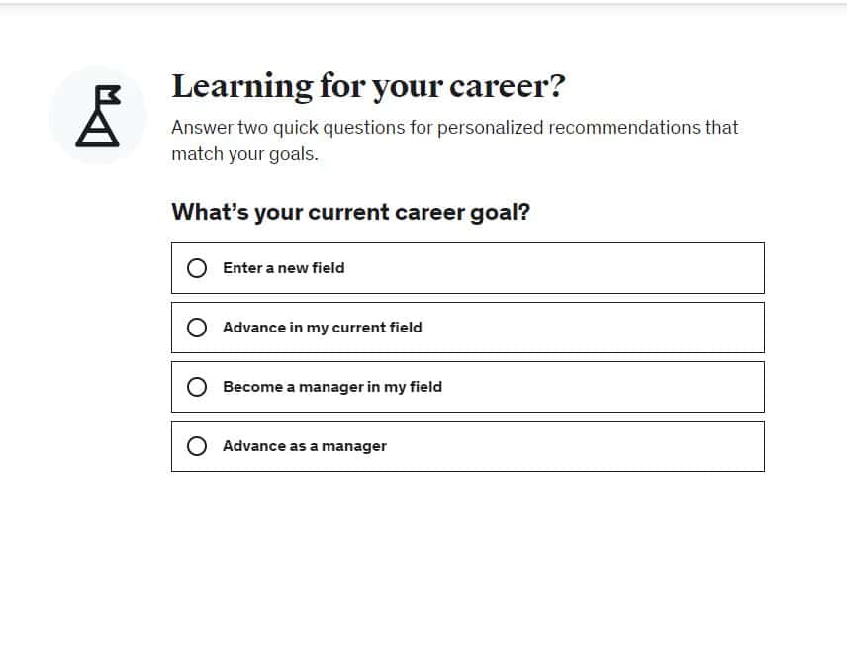Click the 'Enter a new field' label text
The image size is (847, 664).
pyautogui.click(x=284, y=268)
